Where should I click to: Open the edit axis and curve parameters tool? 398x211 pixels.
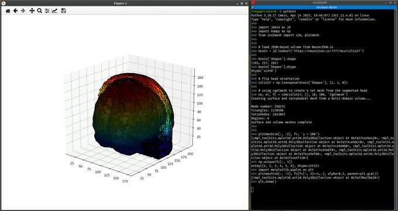tap(54, 11)
